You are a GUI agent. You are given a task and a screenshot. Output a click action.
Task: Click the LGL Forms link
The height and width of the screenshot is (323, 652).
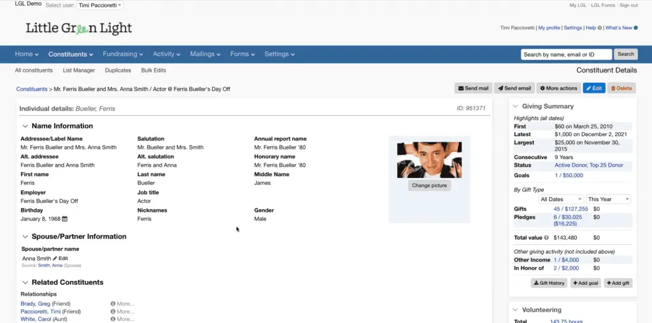(x=603, y=5)
